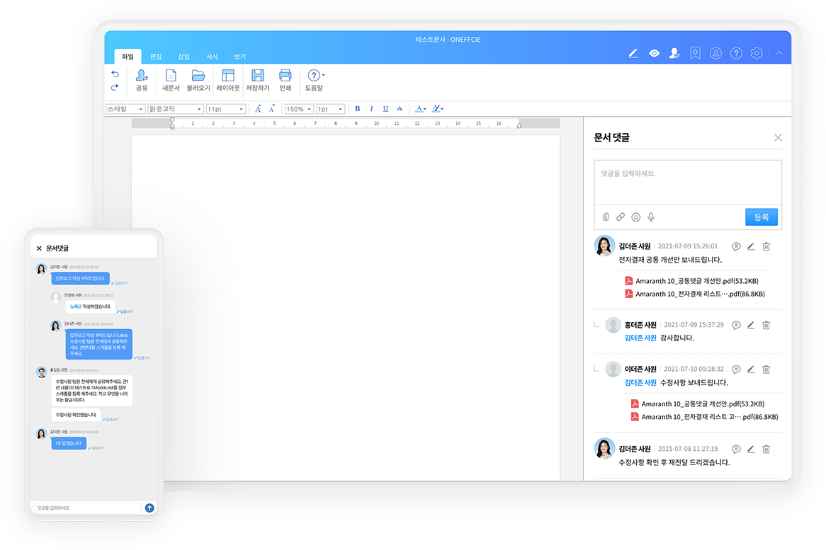The width and height of the screenshot is (826, 550).
Task: Click the 댓글을 입력하세요 field in side panel
Action: (x=687, y=183)
